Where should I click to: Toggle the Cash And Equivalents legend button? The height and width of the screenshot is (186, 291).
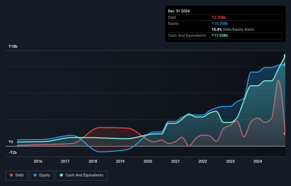coord(82,175)
